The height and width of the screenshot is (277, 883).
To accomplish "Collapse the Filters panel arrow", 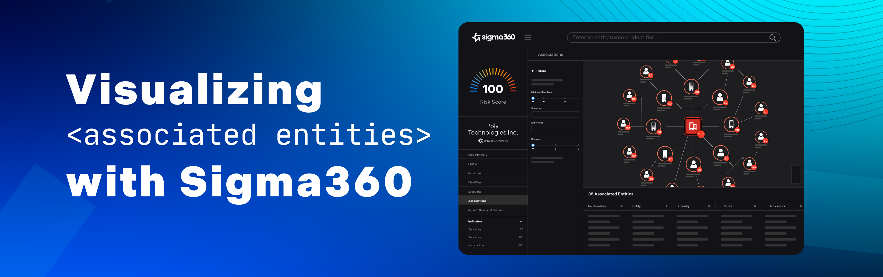I will pos(578,71).
